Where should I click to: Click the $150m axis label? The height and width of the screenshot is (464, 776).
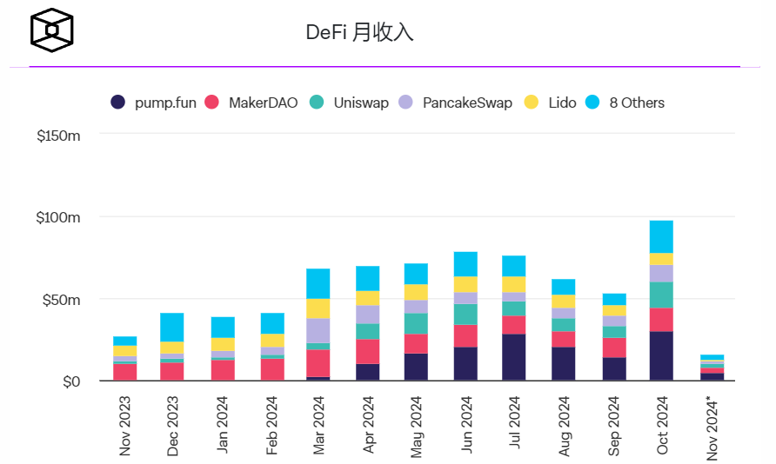click(x=58, y=136)
